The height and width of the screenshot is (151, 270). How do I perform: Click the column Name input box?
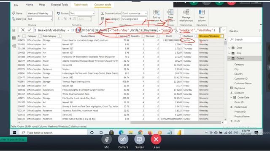[x=40, y=13]
